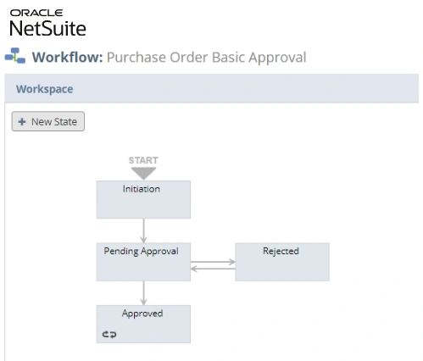Viewport: 423px width, 361px height.
Task: Select the Rejected state box
Action: pyautogui.click(x=282, y=262)
